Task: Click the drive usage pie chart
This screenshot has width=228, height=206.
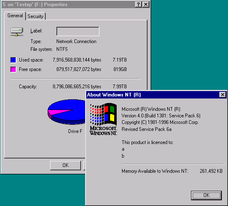Action: 67,112
